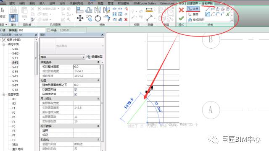269x151 pixels.
Task: Select the Rectangle draw tool
Action: [x=213, y=9]
